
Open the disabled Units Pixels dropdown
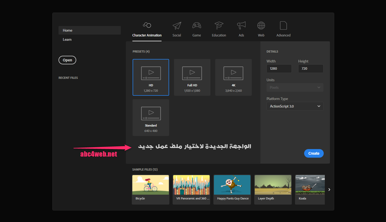pos(295,87)
